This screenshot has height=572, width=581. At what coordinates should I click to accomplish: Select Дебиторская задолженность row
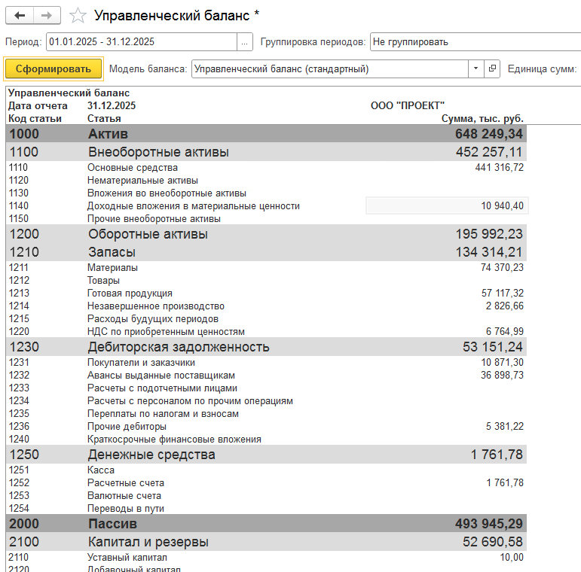tap(266, 347)
